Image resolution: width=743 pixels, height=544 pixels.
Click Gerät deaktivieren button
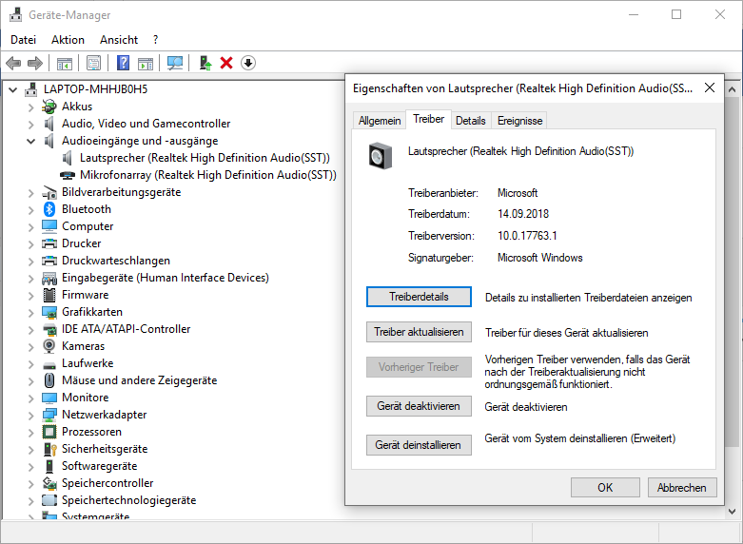[419, 407]
